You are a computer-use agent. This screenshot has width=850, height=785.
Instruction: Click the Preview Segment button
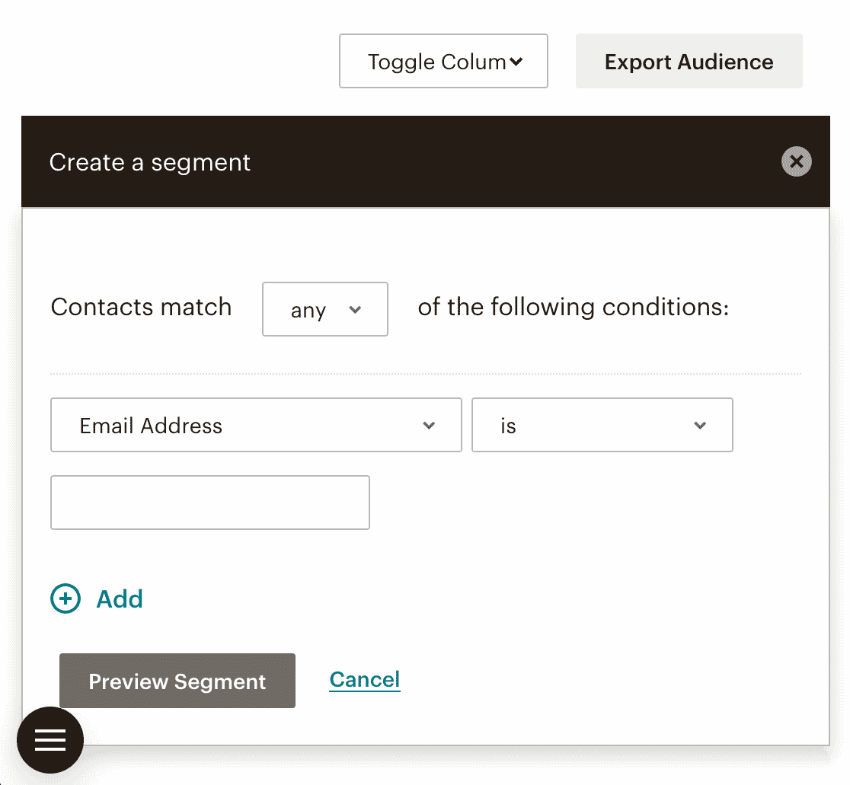pos(177,681)
